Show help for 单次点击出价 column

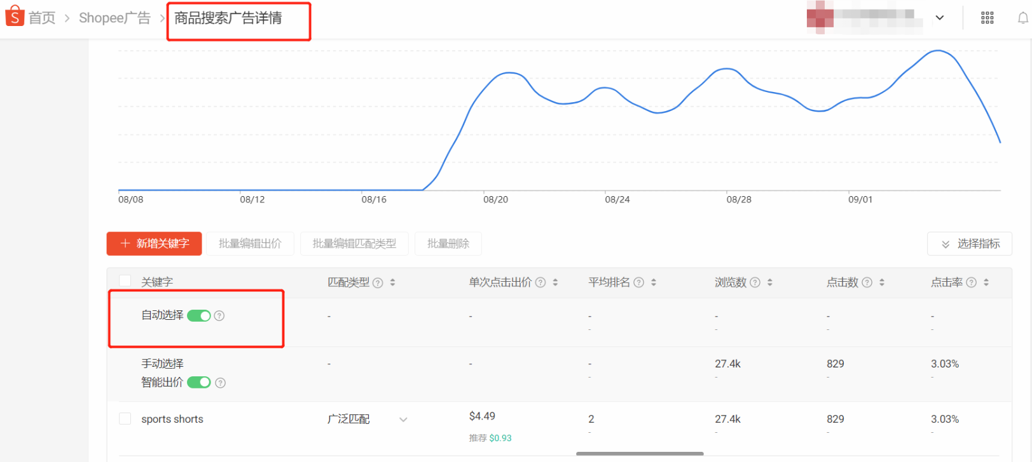540,282
